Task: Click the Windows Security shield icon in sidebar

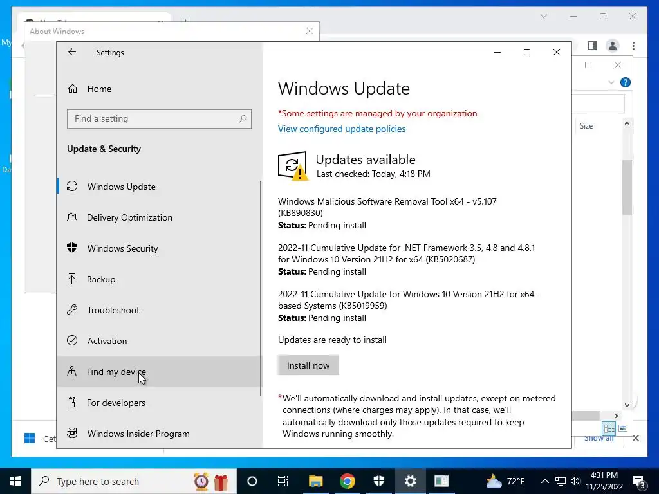Action: tap(72, 248)
